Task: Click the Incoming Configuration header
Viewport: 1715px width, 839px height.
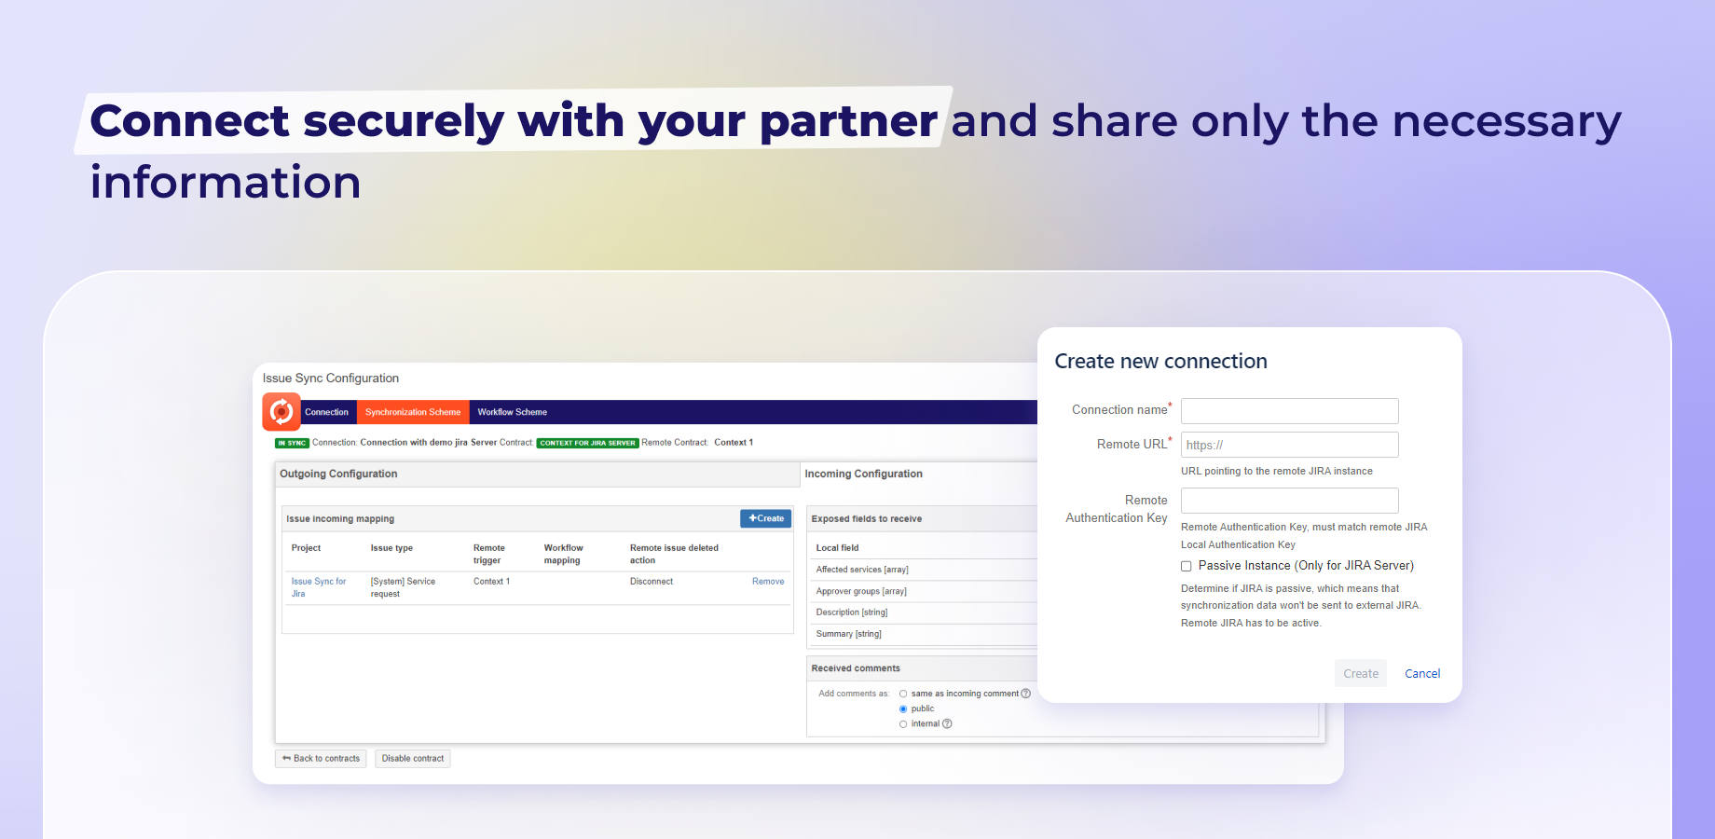Action: pyautogui.click(x=863, y=474)
